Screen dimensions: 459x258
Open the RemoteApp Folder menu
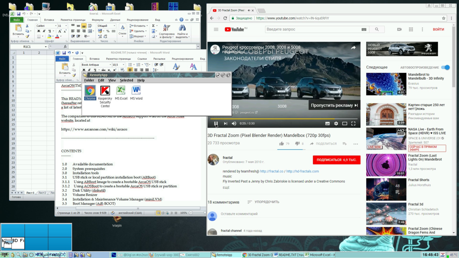click(89, 80)
